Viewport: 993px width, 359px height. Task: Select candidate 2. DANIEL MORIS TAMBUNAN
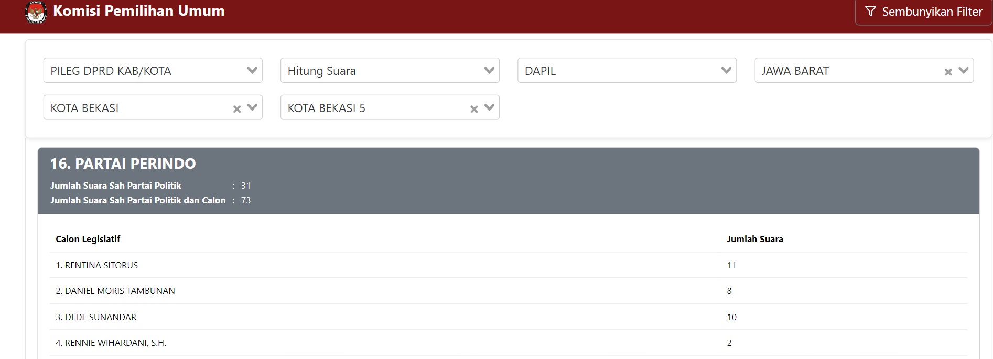point(115,291)
